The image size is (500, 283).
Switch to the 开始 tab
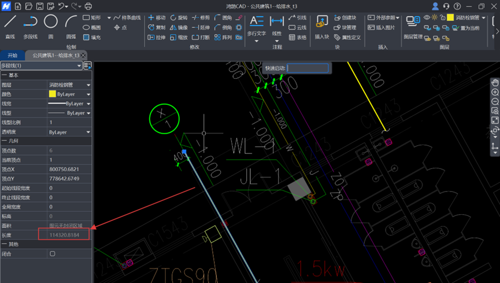[12, 56]
